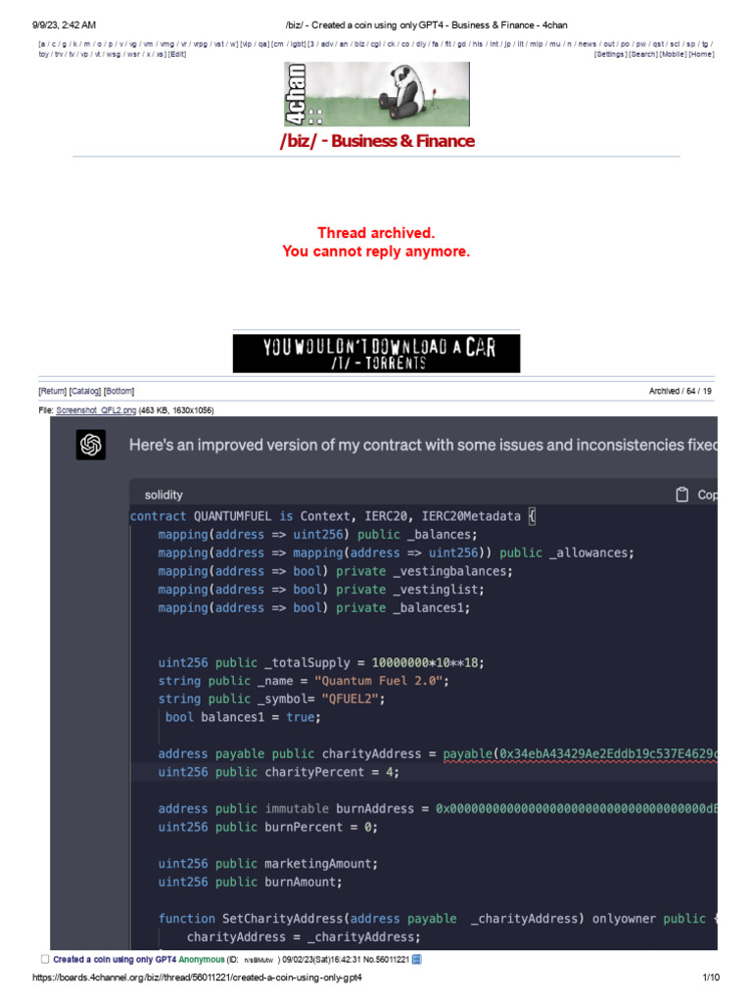
Task: Click the "Quantum Fuel 2.0" string in code
Action: pyautogui.click(x=378, y=682)
